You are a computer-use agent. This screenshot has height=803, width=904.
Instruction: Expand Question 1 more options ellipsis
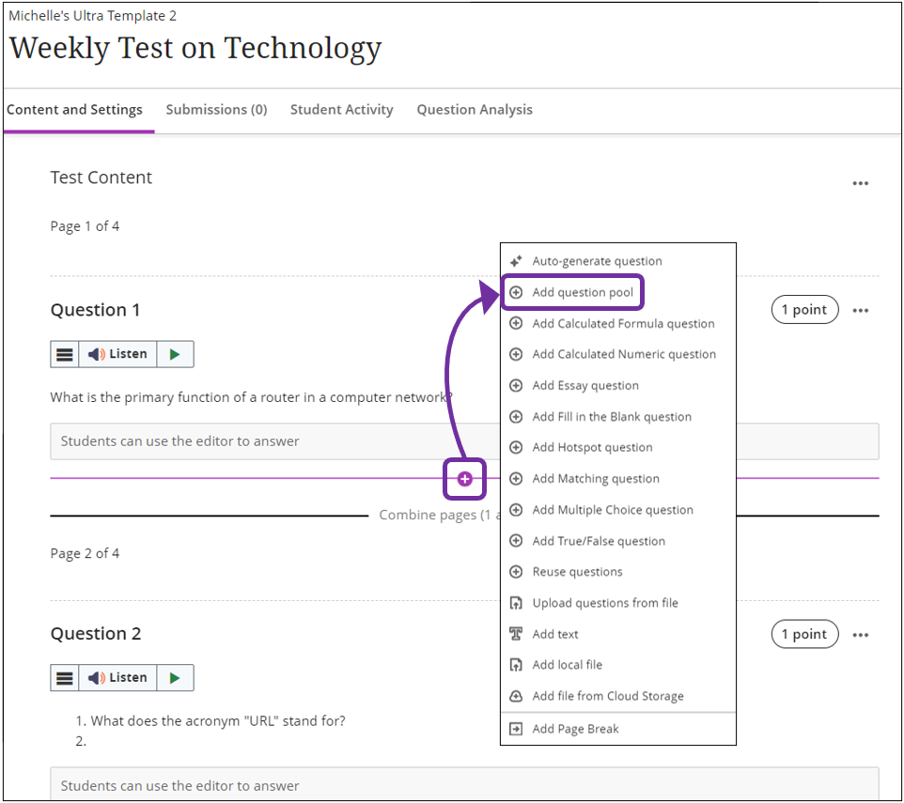click(860, 310)
